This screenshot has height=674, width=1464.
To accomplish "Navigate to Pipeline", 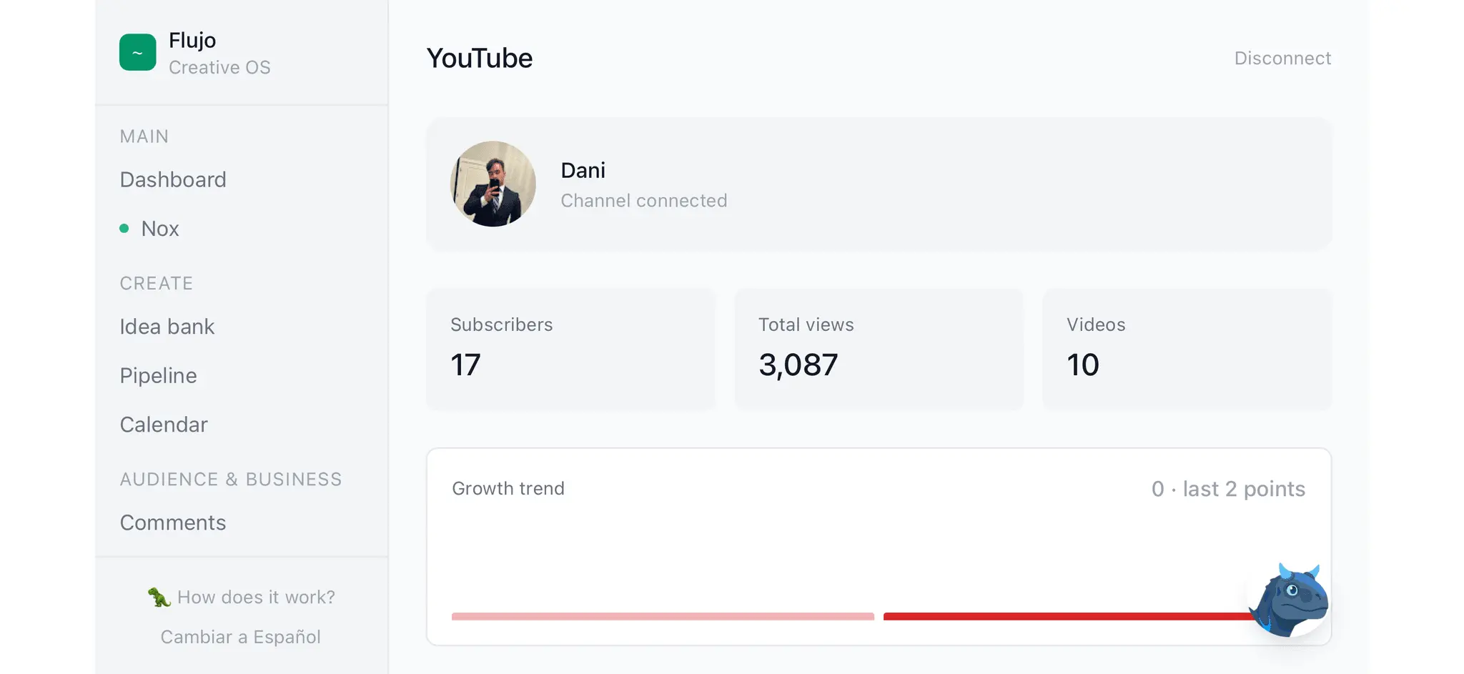I will (158, 376).
